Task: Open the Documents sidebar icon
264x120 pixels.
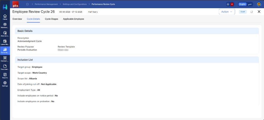Action: pyautogui.click(x=5, y=67)
